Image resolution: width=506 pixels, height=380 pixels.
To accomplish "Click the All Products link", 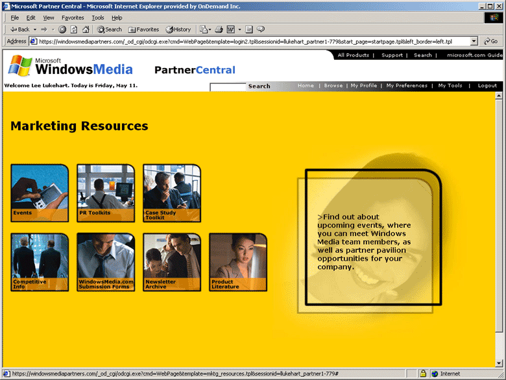I will [354, 55].
